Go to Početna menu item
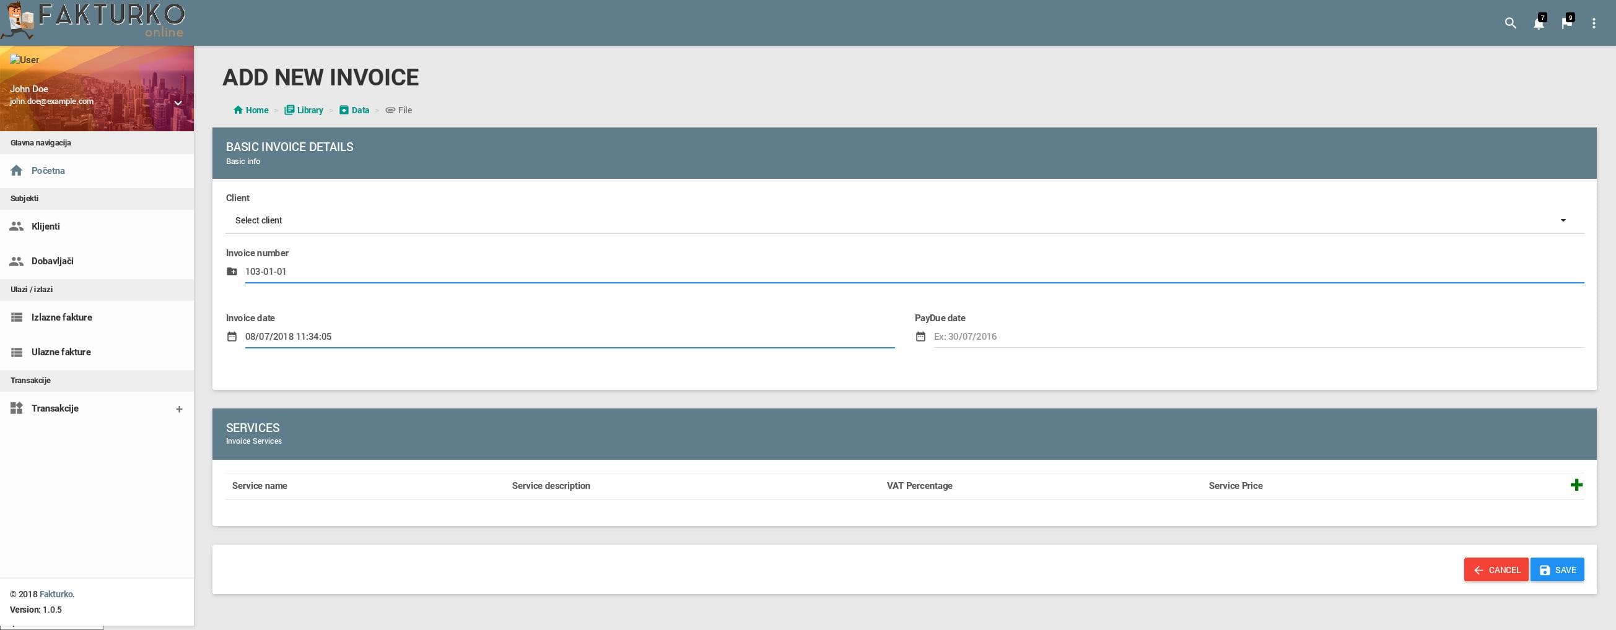1616x630 pixels. tap(97, 171)
